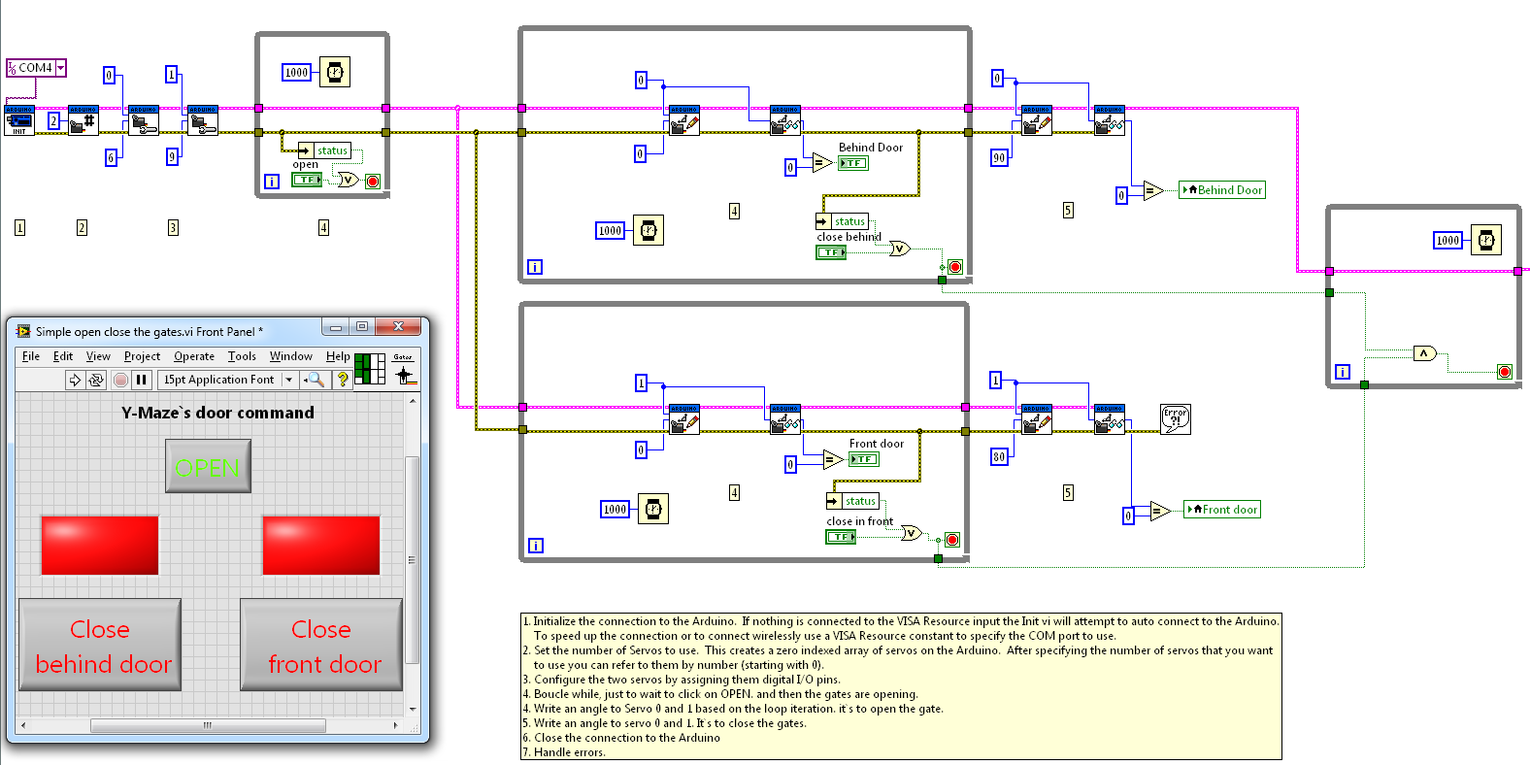Toggle the Close behind door button

(100, 645)
